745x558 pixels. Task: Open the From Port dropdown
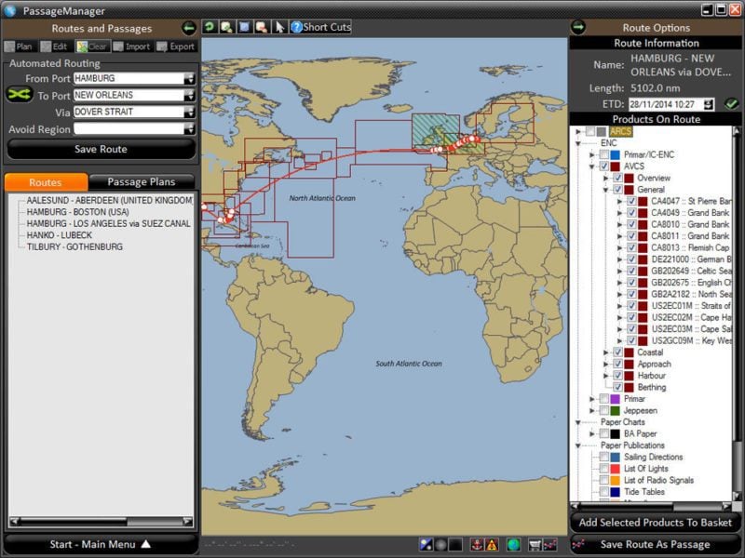coord(190,79)
